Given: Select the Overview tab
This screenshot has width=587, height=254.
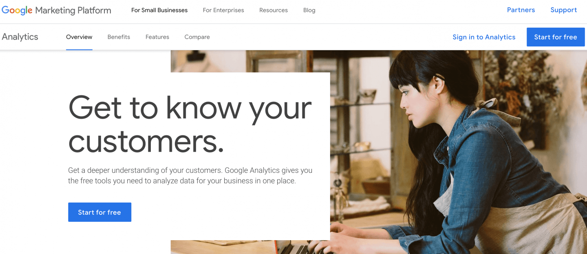Looking at the screenshot, I should click(x=79, y=37).
